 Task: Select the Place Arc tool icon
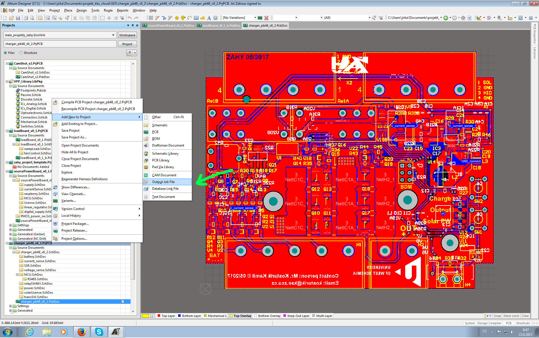190,18
